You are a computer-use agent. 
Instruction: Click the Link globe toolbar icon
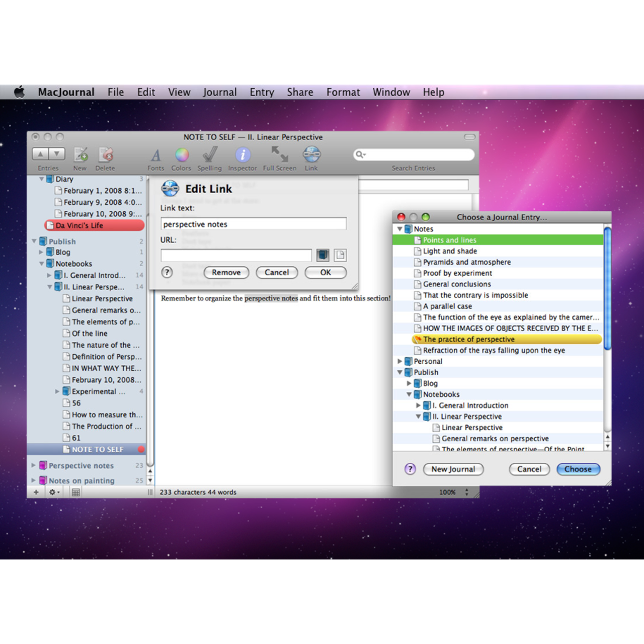[x=311, y=155]
